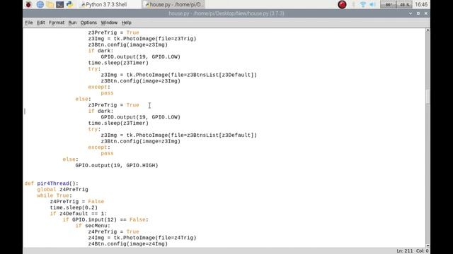This screenshot has height=254, width=453.
Task: Place cursor on 'z3Img = tk.PhotoImage(file=z3Trig)' line
Action: tap(142, 39)
